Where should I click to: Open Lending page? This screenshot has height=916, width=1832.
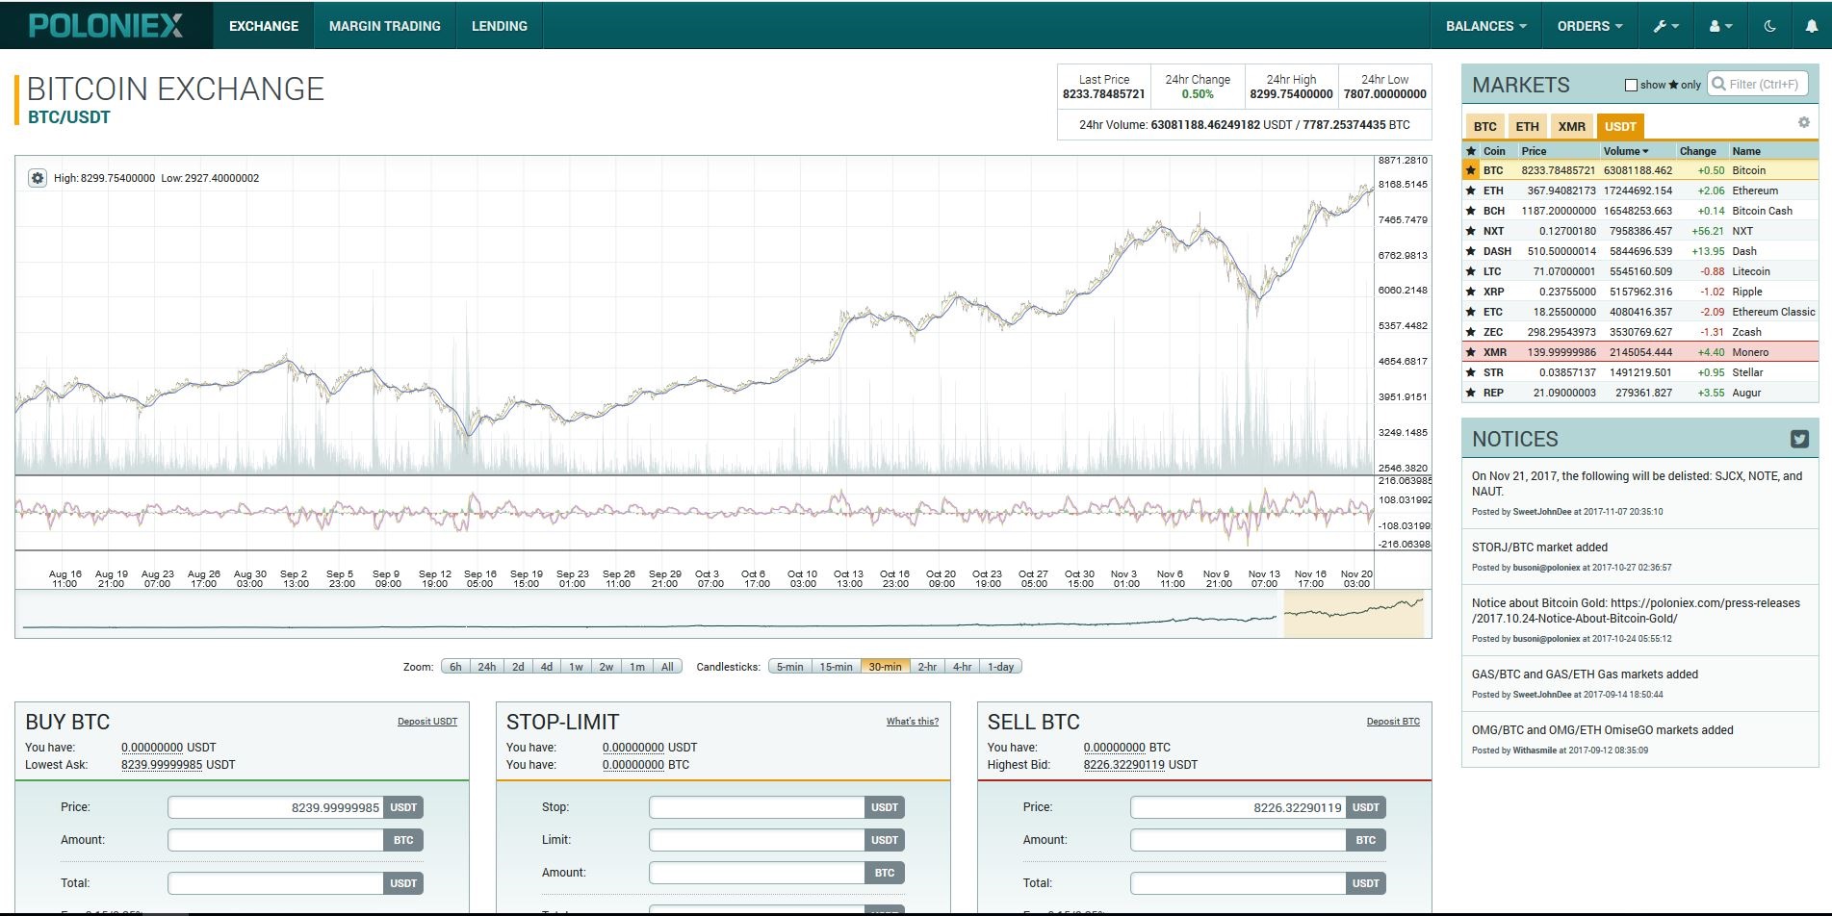tap(500, 26)
